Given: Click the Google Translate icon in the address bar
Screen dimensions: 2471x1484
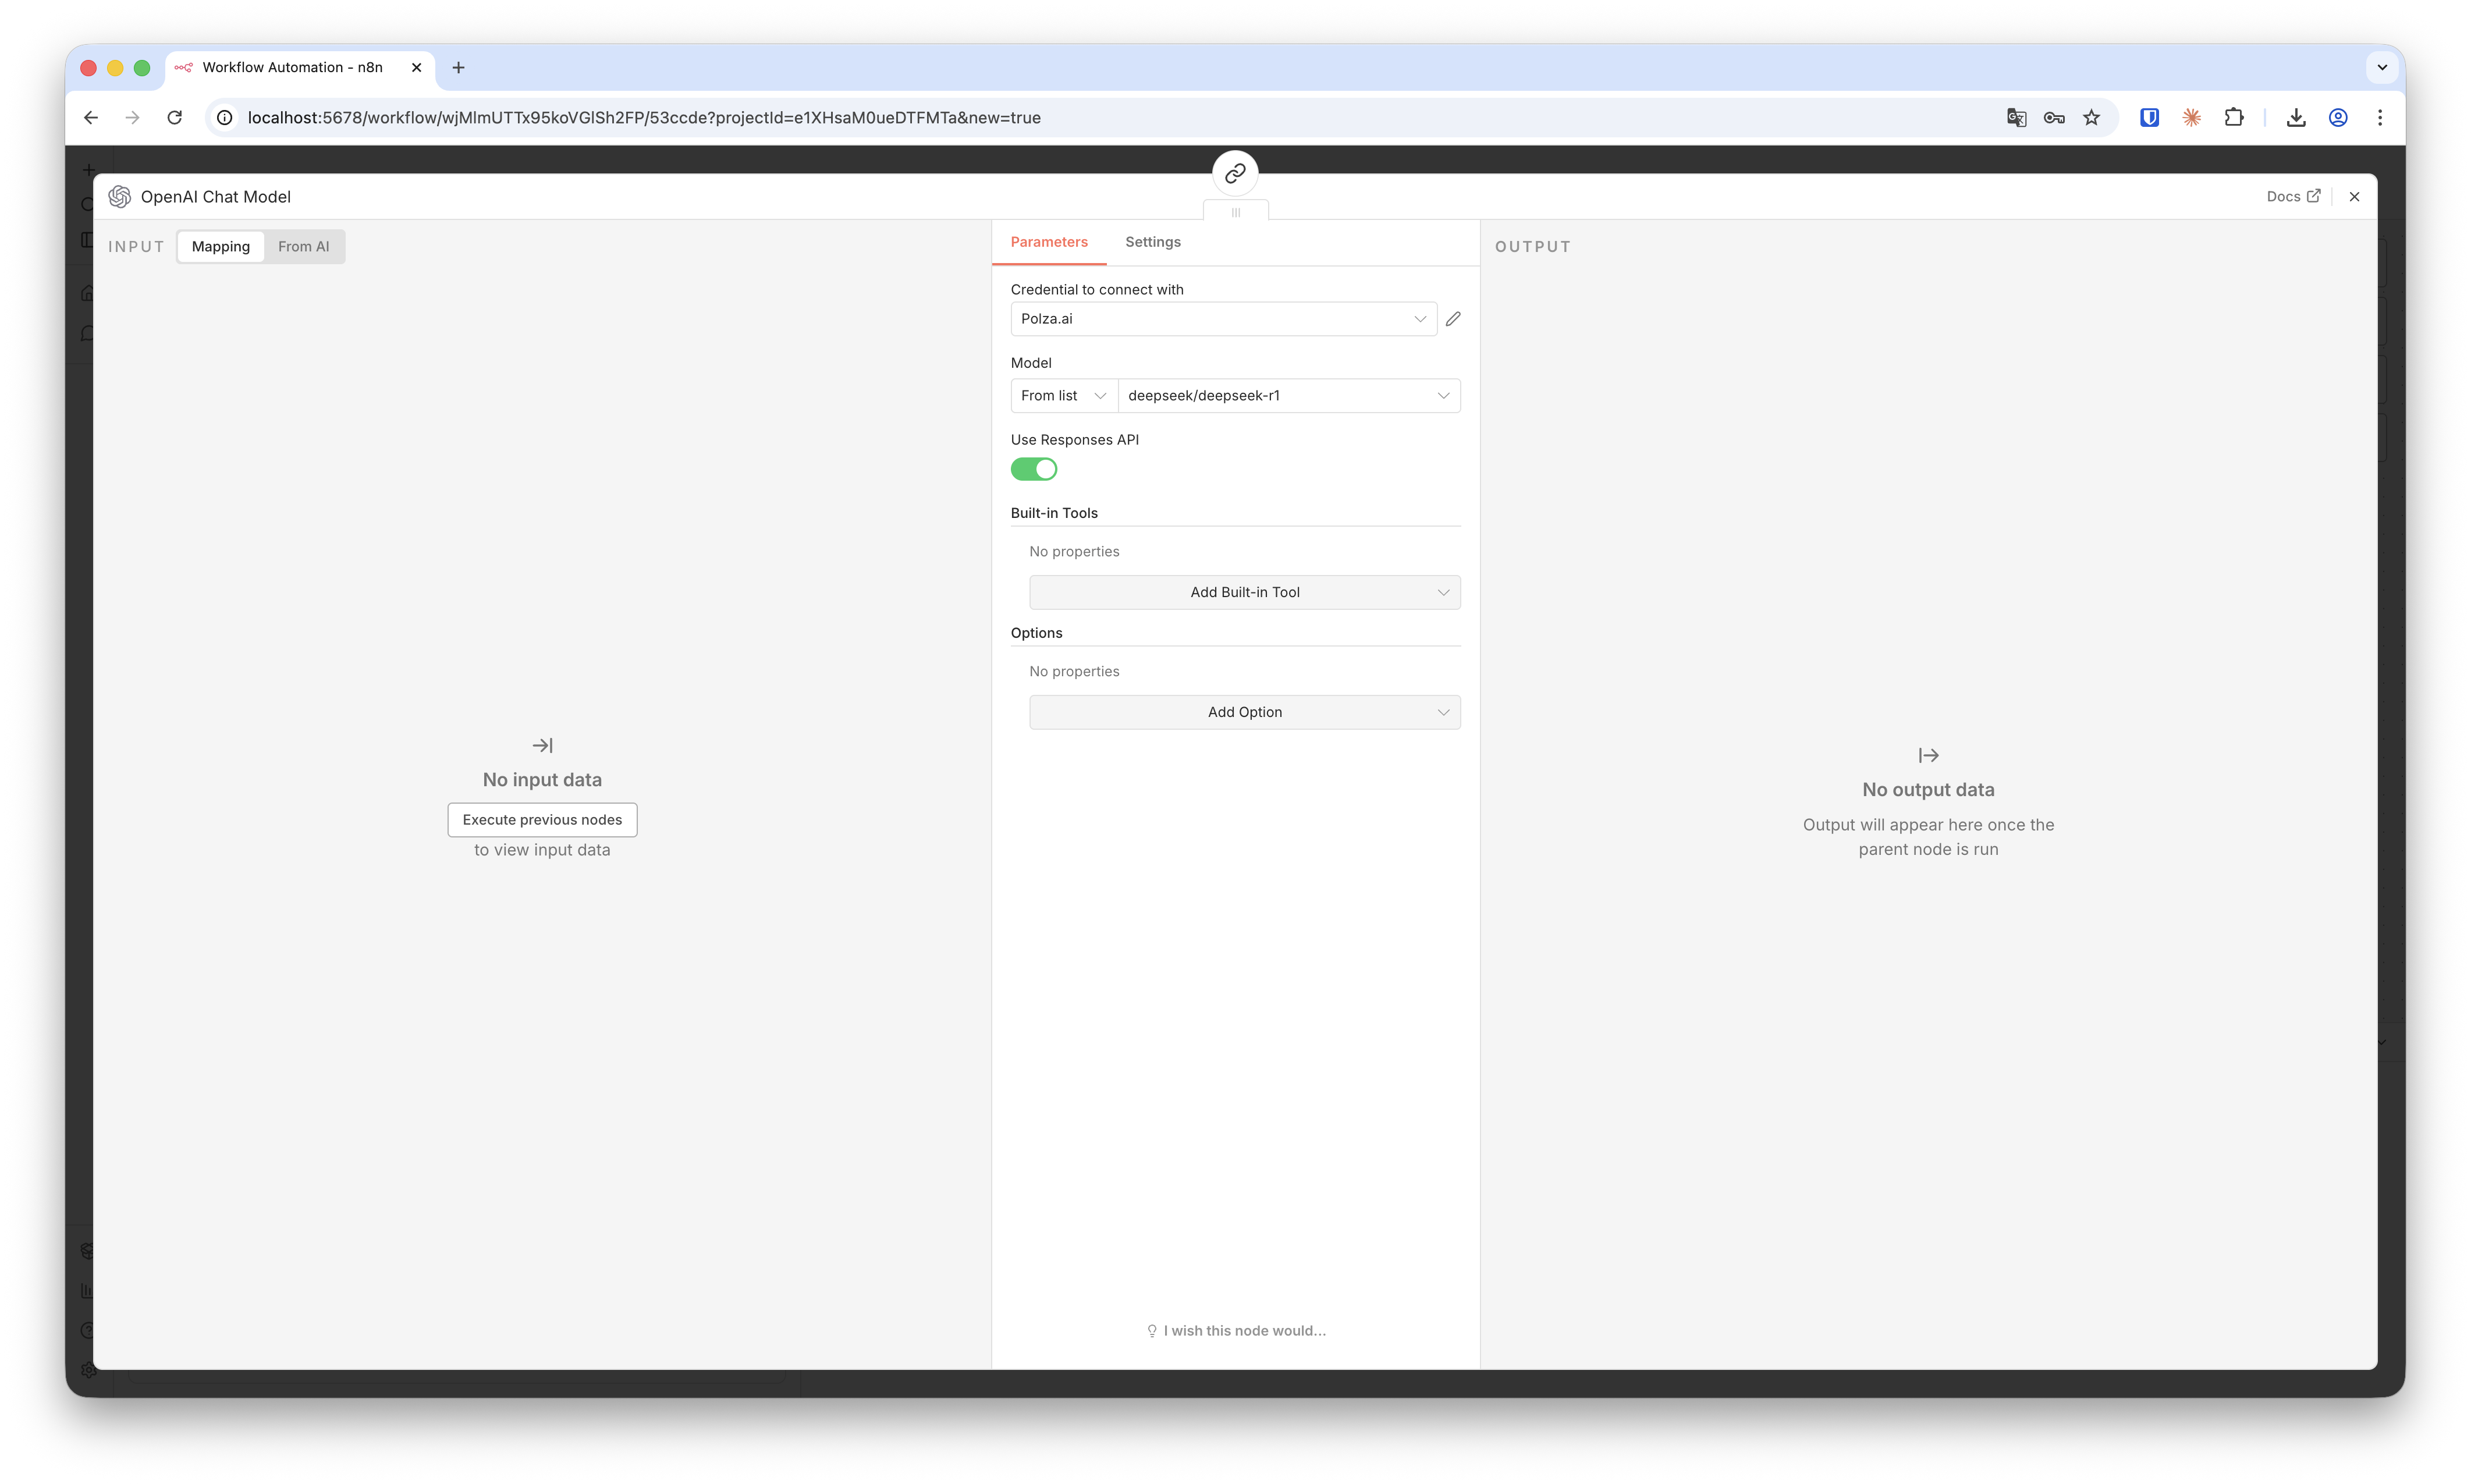Looking at the screenshot, I should 2016,118.
